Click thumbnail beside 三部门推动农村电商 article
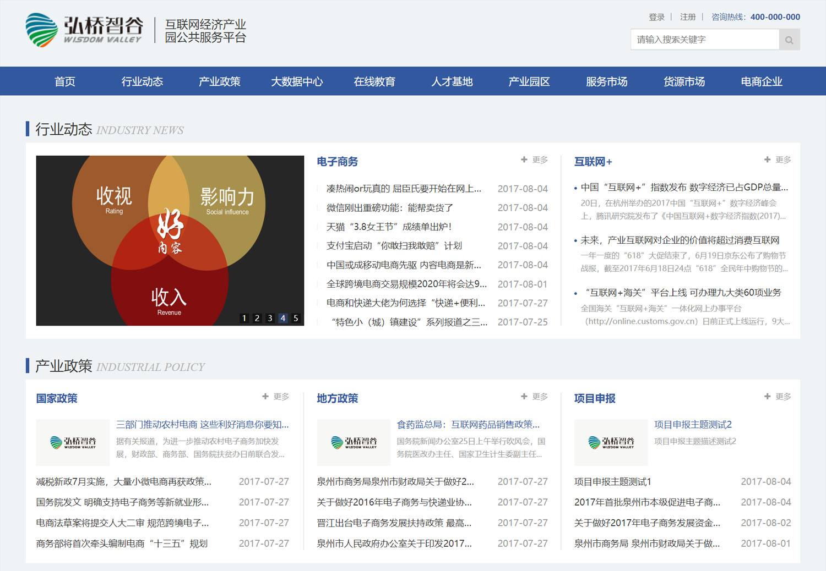 (x=73, y=443)
